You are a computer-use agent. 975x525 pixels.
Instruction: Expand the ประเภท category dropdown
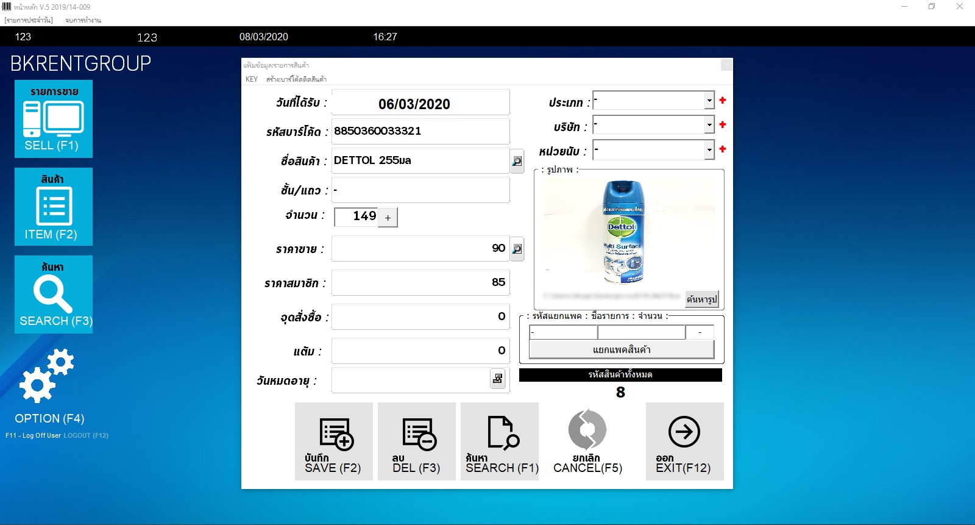pyautogui.click(x=709, y=100)
